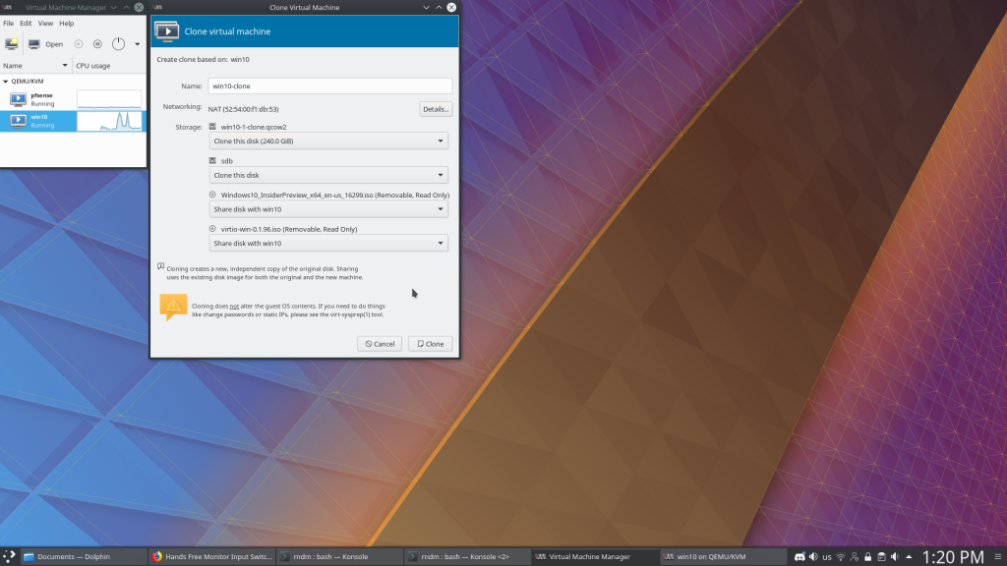Open the sdb 'Clone this disk' dropdown
This screenshot has width=1007, height=566.
[x=329, y=175]
